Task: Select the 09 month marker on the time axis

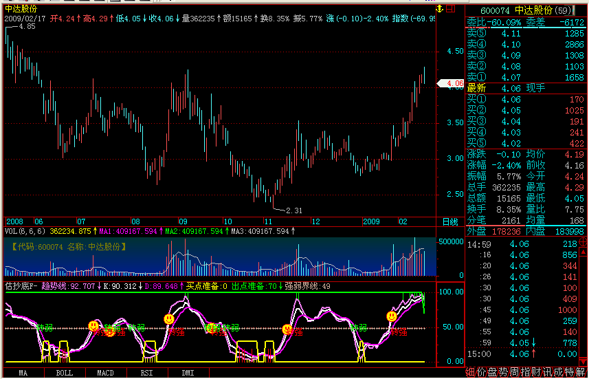Action: tap(183, 221)
